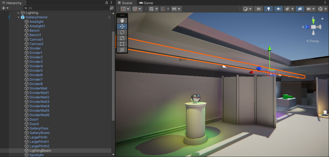The height and width of the screenshot is (157, 329).
Task: Select the Scale tool
Action: (122, 38)
